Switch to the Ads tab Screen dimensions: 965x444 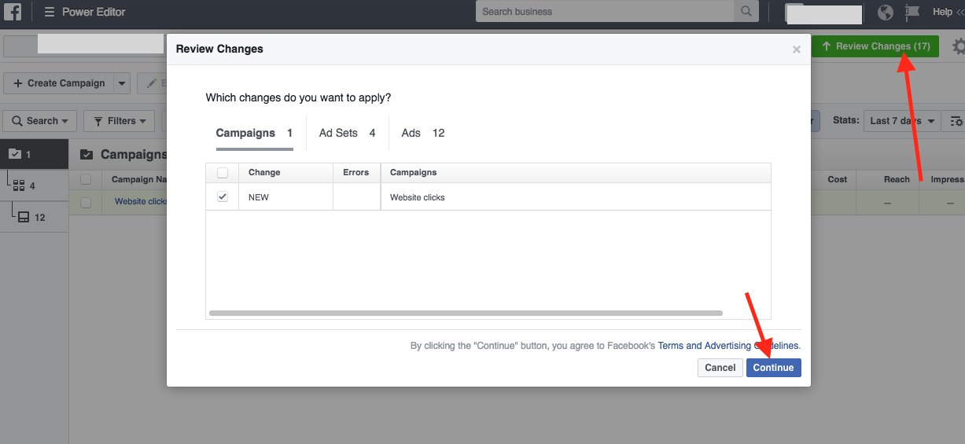point(422,133)
